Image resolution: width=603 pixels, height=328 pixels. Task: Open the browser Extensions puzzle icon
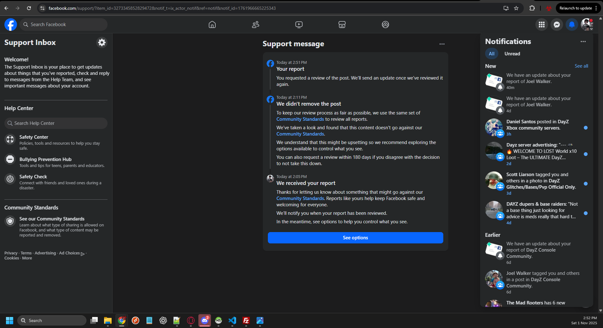pos(532,8)
